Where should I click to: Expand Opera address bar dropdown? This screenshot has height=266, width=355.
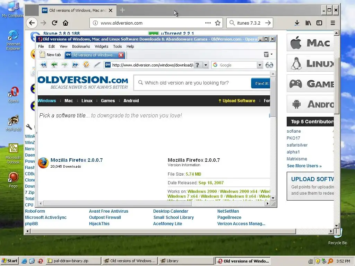tap(206, 65)
